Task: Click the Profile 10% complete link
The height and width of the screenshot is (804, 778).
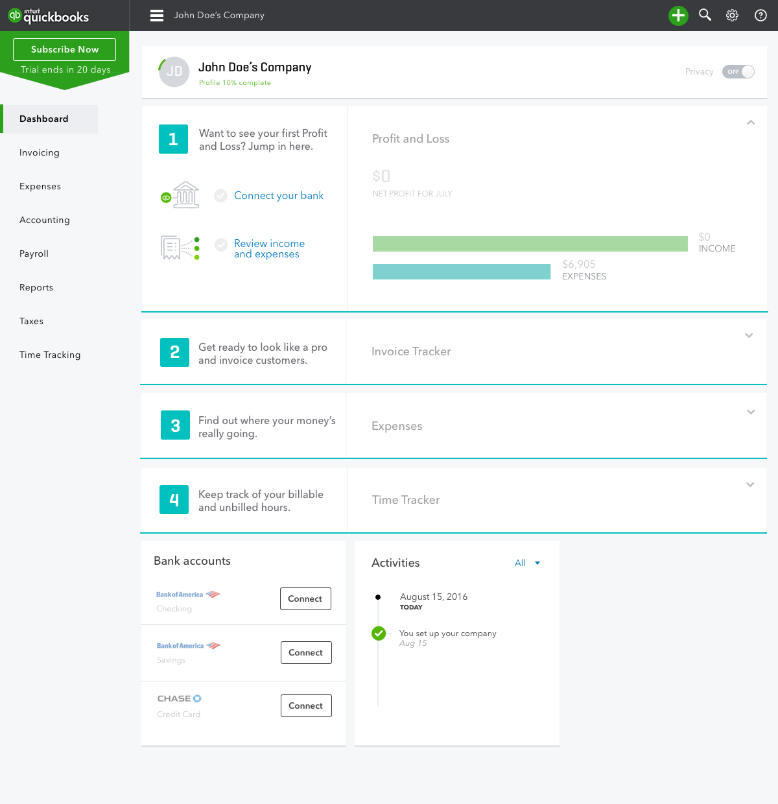Action: click(x=235, y=82)
